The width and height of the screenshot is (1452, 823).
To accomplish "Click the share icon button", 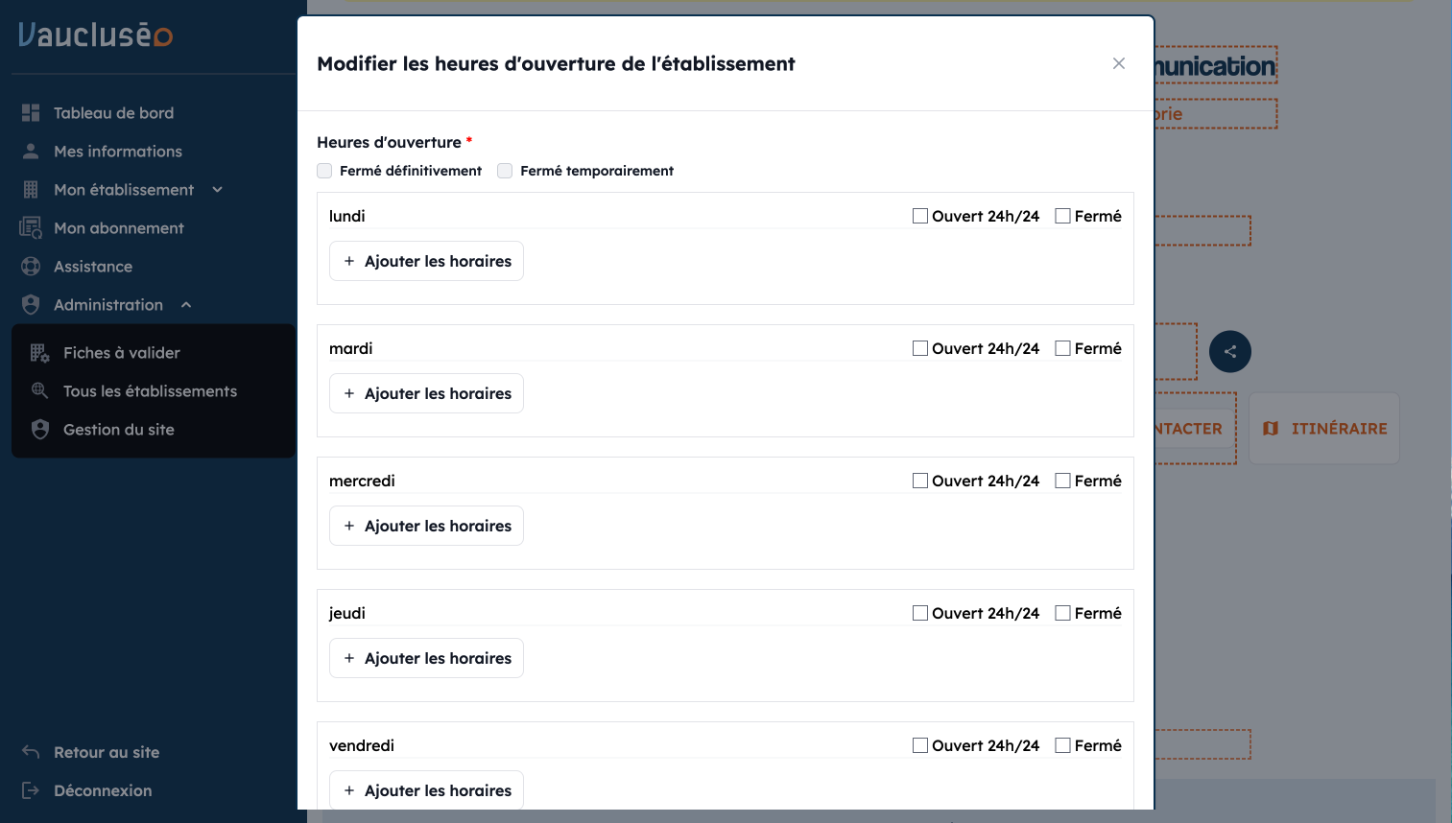I will point(1230,351).
